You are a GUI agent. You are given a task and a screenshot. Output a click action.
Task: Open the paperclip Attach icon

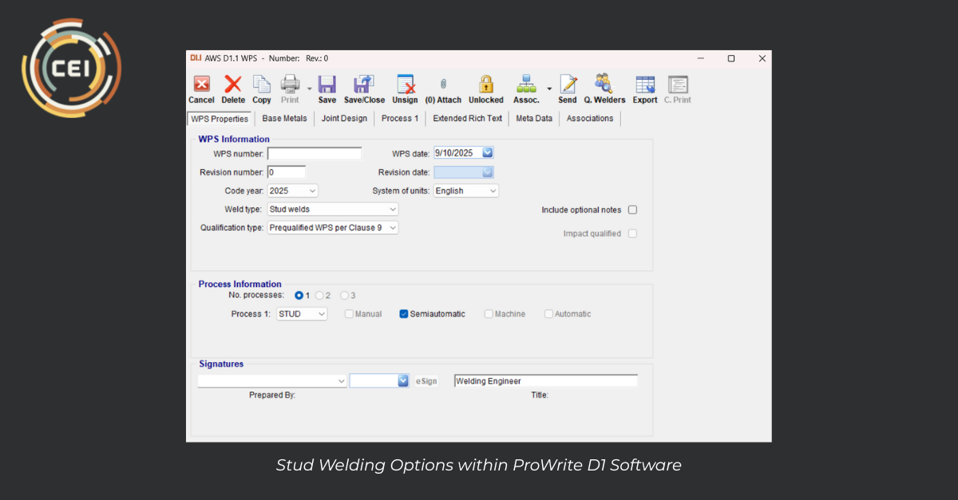point(443,85)
